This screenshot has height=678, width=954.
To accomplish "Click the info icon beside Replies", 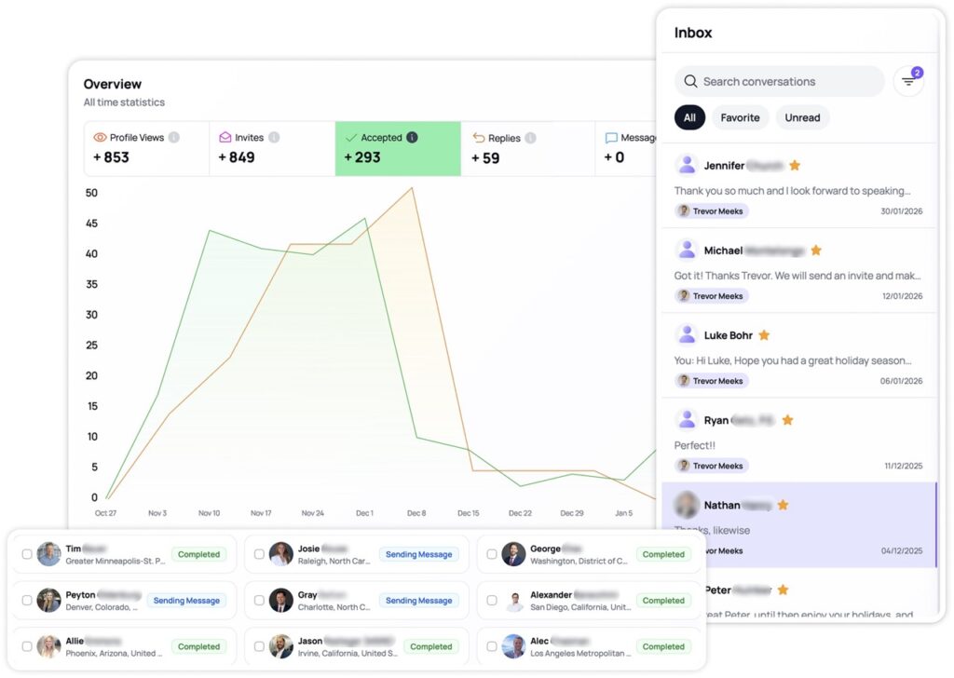I will coord(530,138).
